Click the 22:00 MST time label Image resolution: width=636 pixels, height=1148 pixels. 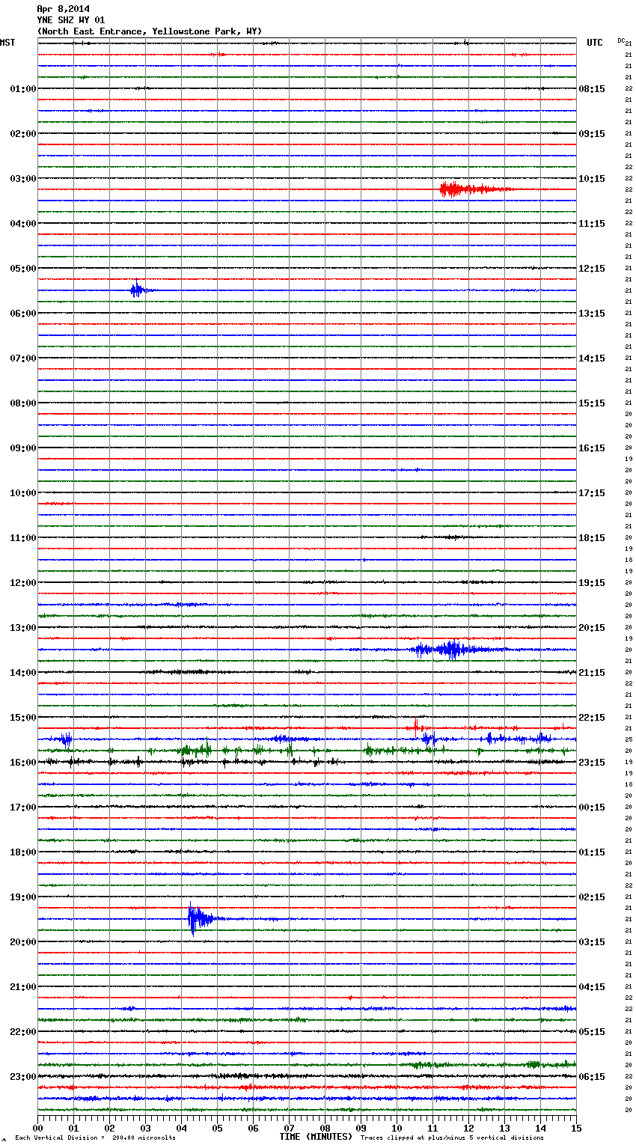click(23, 1032)
